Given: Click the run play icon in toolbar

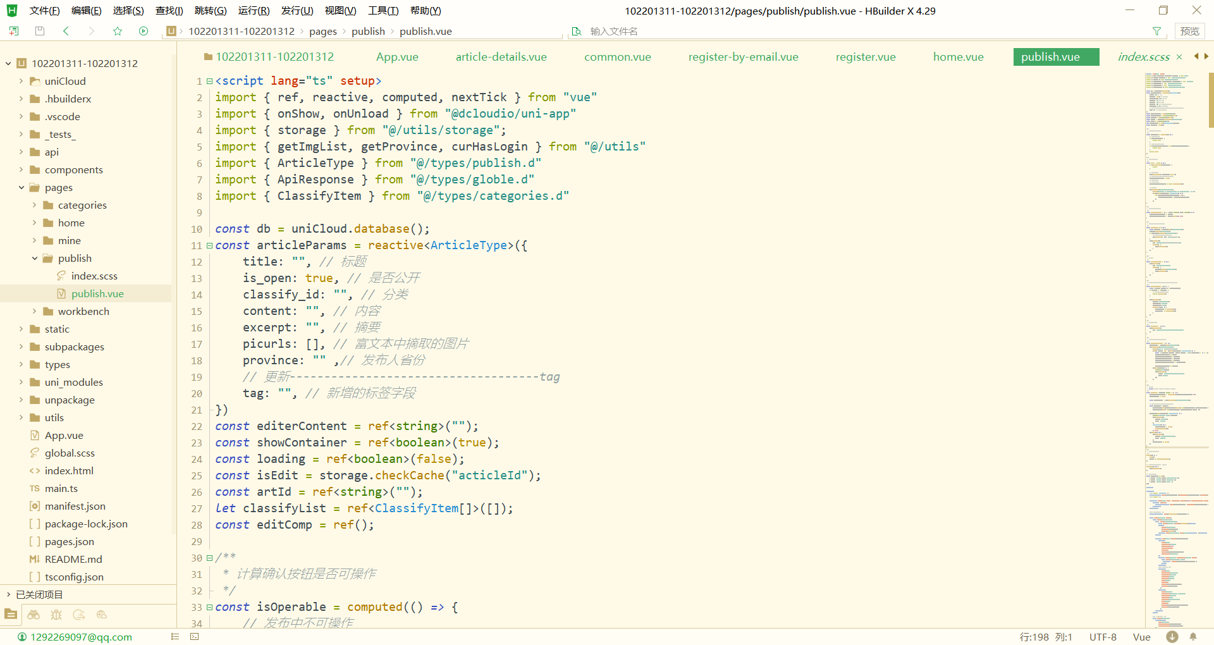Looking at the screenshot, I should click(144, 31).
